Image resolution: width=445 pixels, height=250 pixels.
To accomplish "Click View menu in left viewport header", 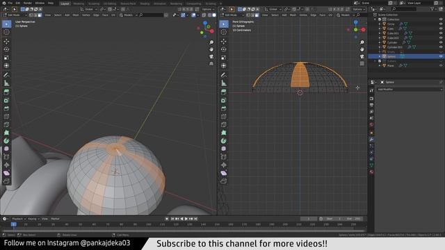I will coord(48,15).
